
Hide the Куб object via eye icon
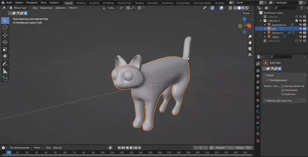click(301, 29)
